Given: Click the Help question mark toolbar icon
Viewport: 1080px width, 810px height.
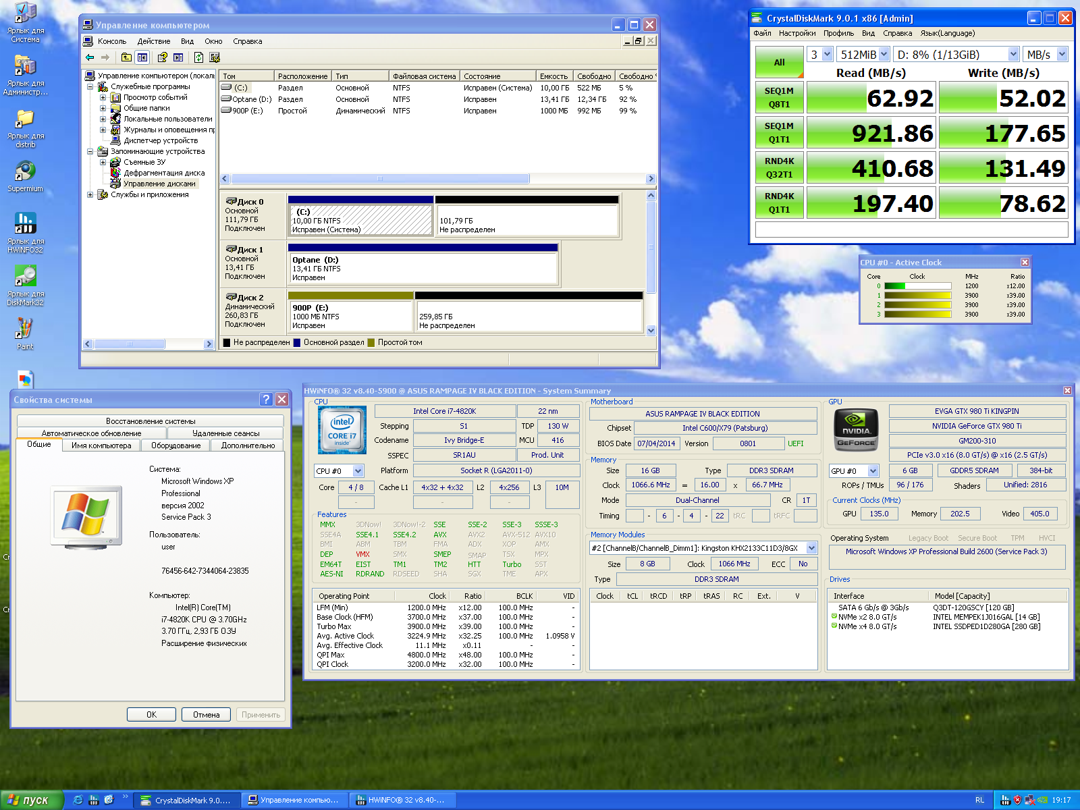Looking at the screenshot, I should (162, 57).
